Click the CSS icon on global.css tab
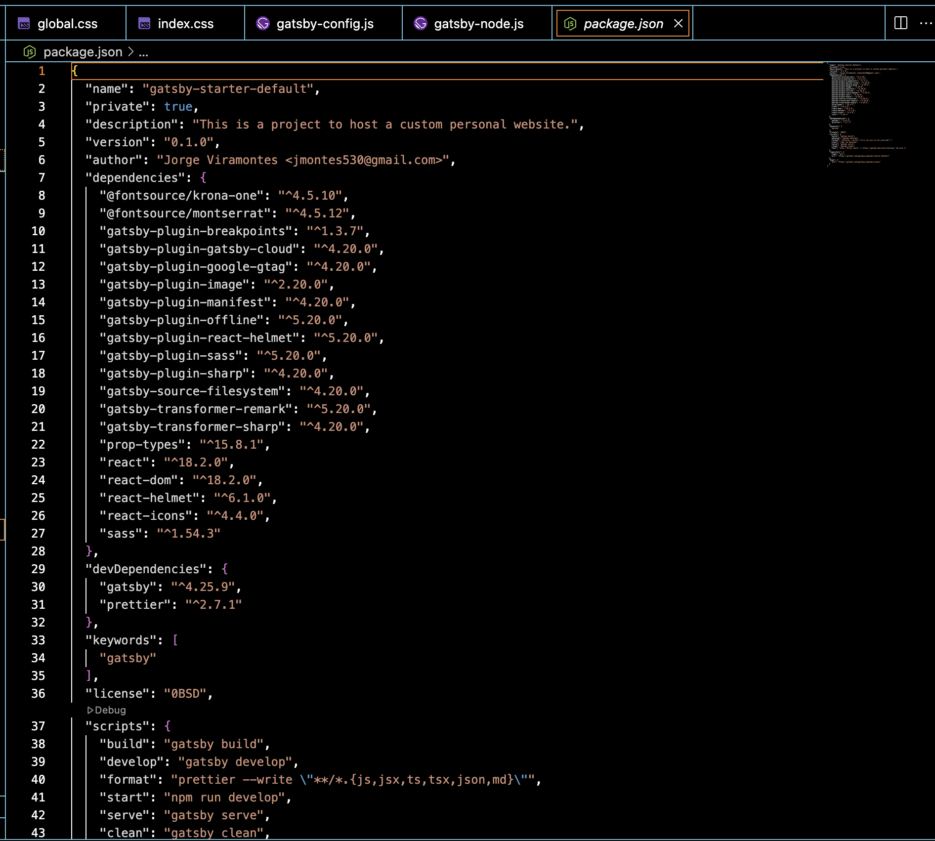 (23, 23)
